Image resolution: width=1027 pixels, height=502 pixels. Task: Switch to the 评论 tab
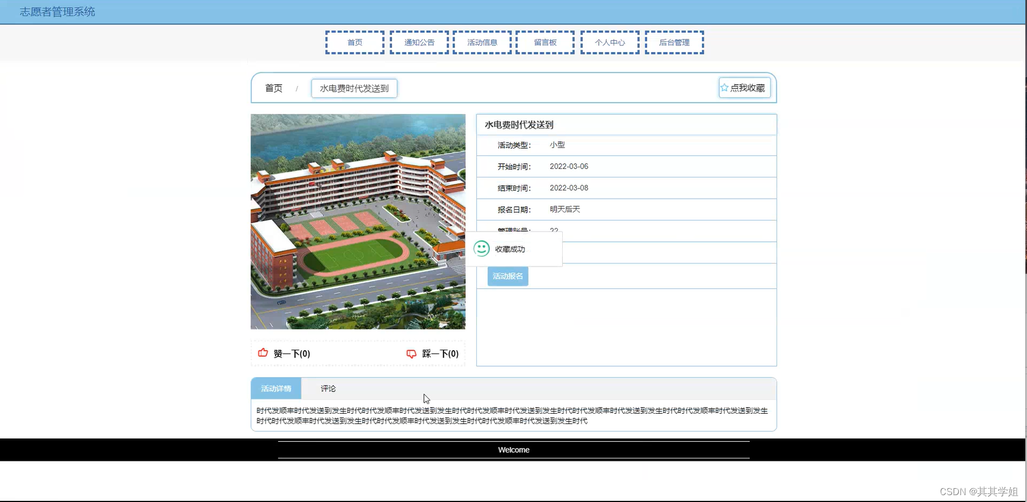click(x=328, y=389)
